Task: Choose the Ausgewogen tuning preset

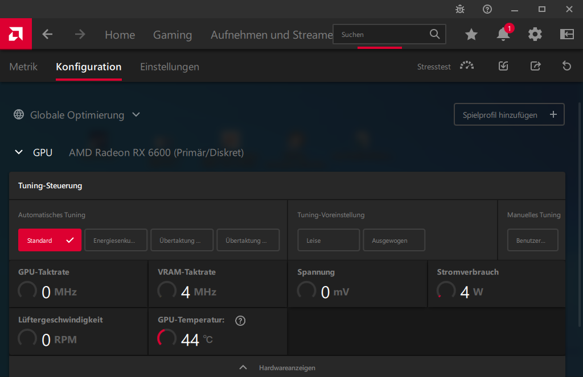Action: click(x=394, y=240)
